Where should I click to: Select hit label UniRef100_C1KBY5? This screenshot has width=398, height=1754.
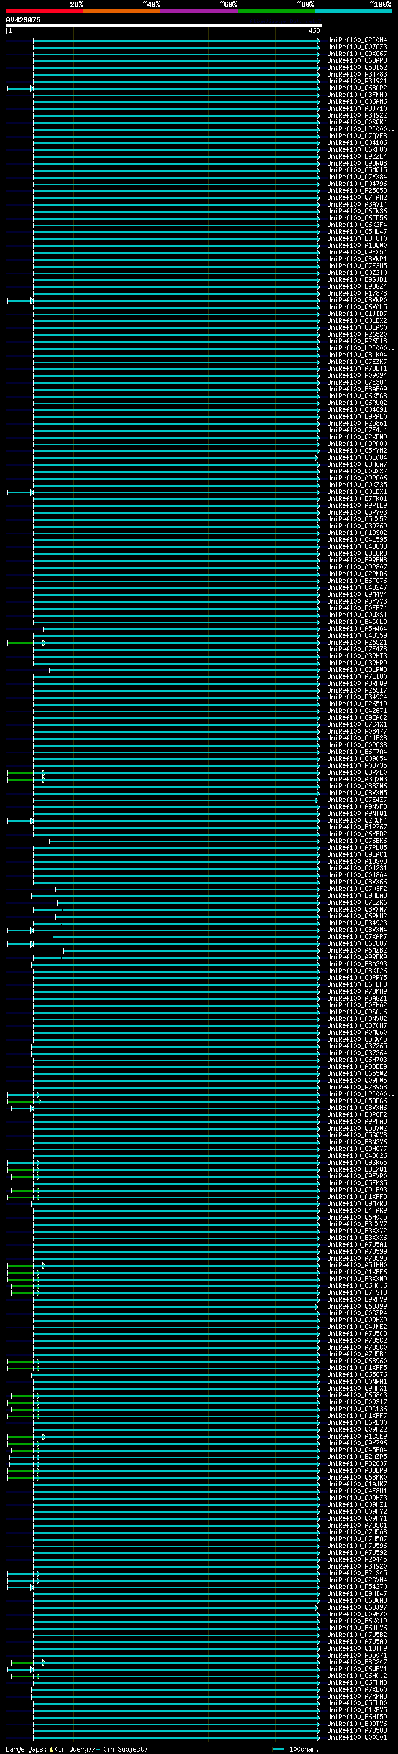pos(357,1710)
